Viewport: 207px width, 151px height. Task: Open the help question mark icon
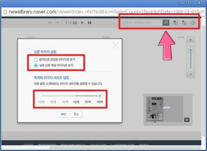[x=193, y=23]
